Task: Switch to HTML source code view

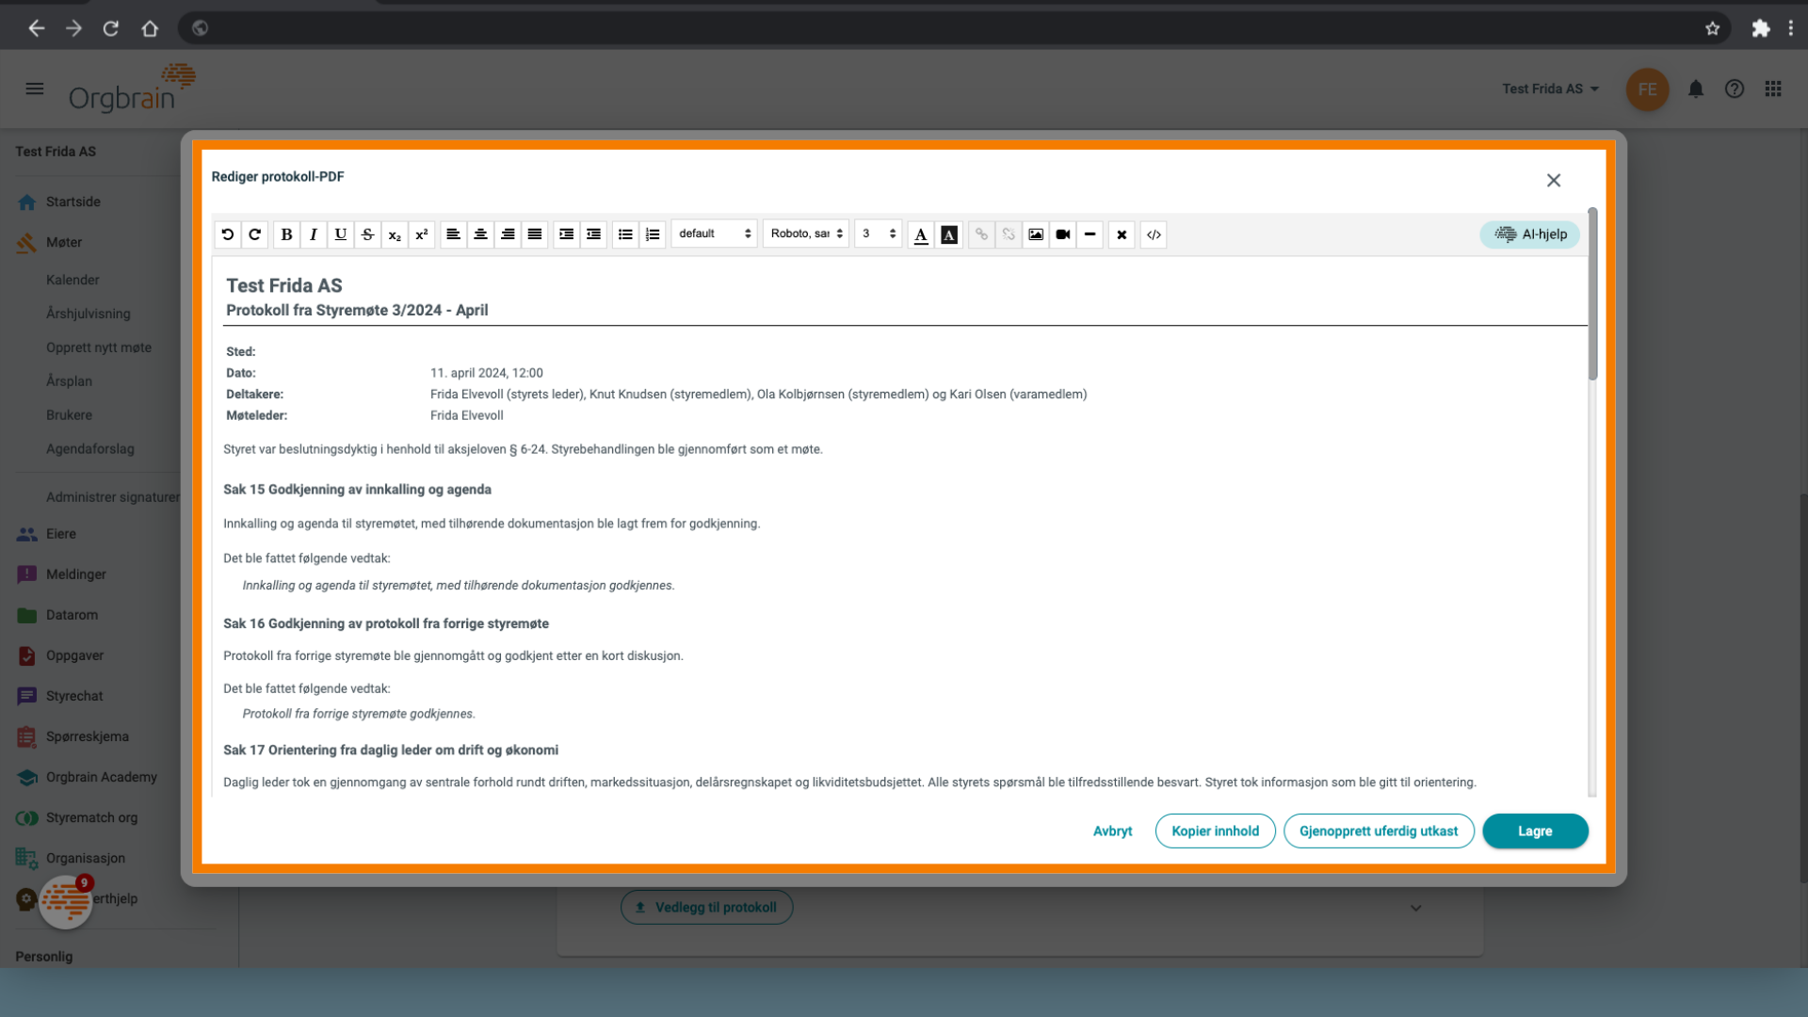Action: coord(1154,234)
